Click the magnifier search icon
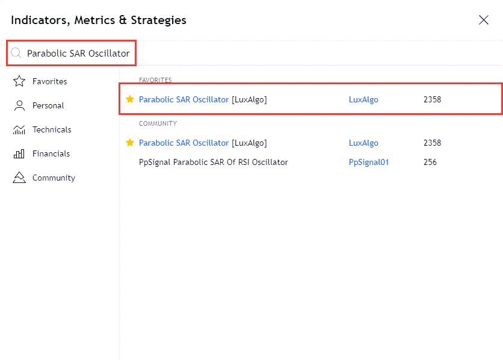Viewport: 503px width, 360px height. click(16, 53)
